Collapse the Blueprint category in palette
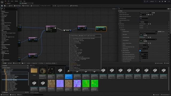Image resolution: width=171 pixels, height=96 pixels. pyautogui.click(x=1, y=11)
